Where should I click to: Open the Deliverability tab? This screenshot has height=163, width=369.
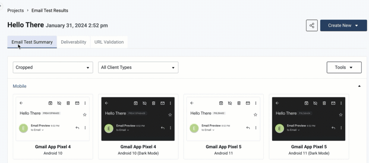pos(74,42)
